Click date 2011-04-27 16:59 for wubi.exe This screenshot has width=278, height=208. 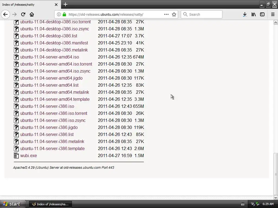point(115,156)
